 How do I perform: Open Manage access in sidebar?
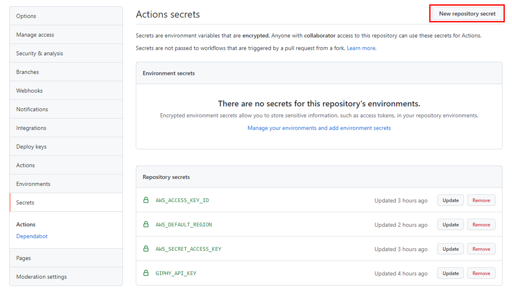pos(35,35)
